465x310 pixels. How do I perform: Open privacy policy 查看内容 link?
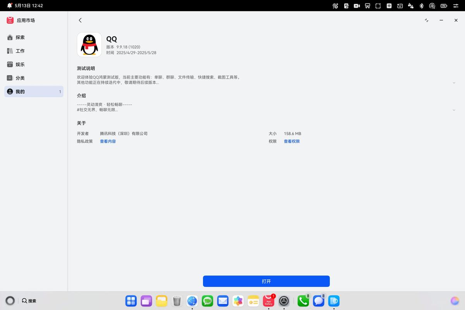tap(108, 141)
